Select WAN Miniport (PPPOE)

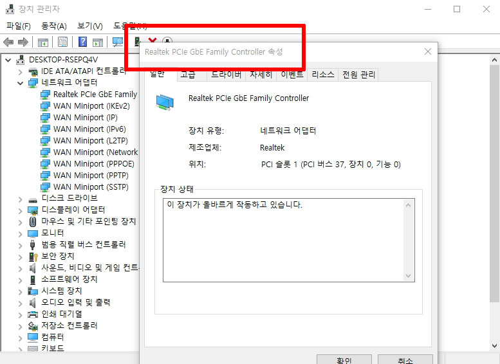click(88, 164)
